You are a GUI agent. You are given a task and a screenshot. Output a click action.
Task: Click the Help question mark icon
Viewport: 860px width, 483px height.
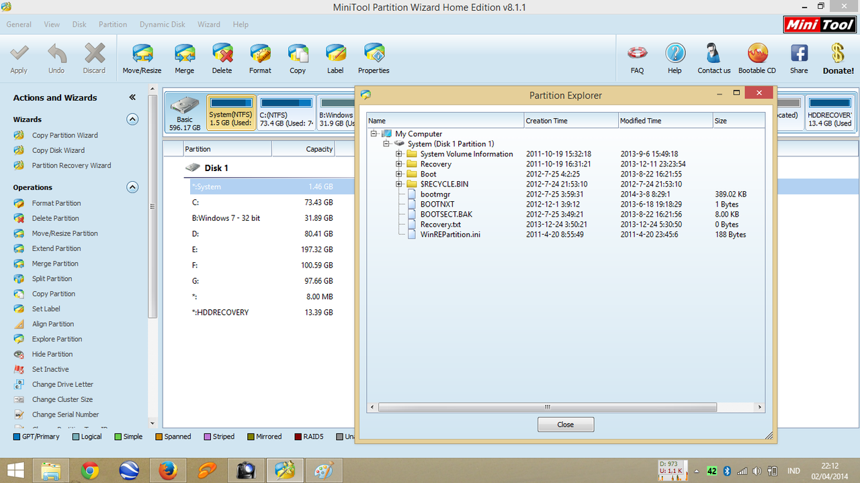(x=675, y=53)
